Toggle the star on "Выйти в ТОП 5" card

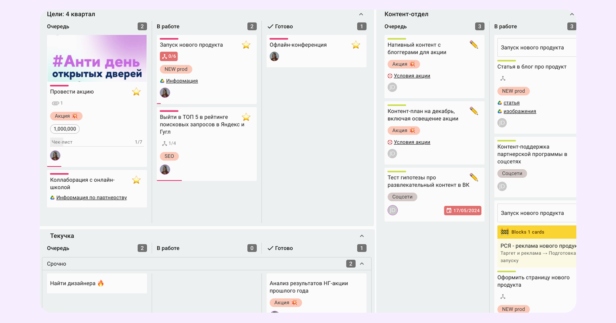click(x=246, y=117)
